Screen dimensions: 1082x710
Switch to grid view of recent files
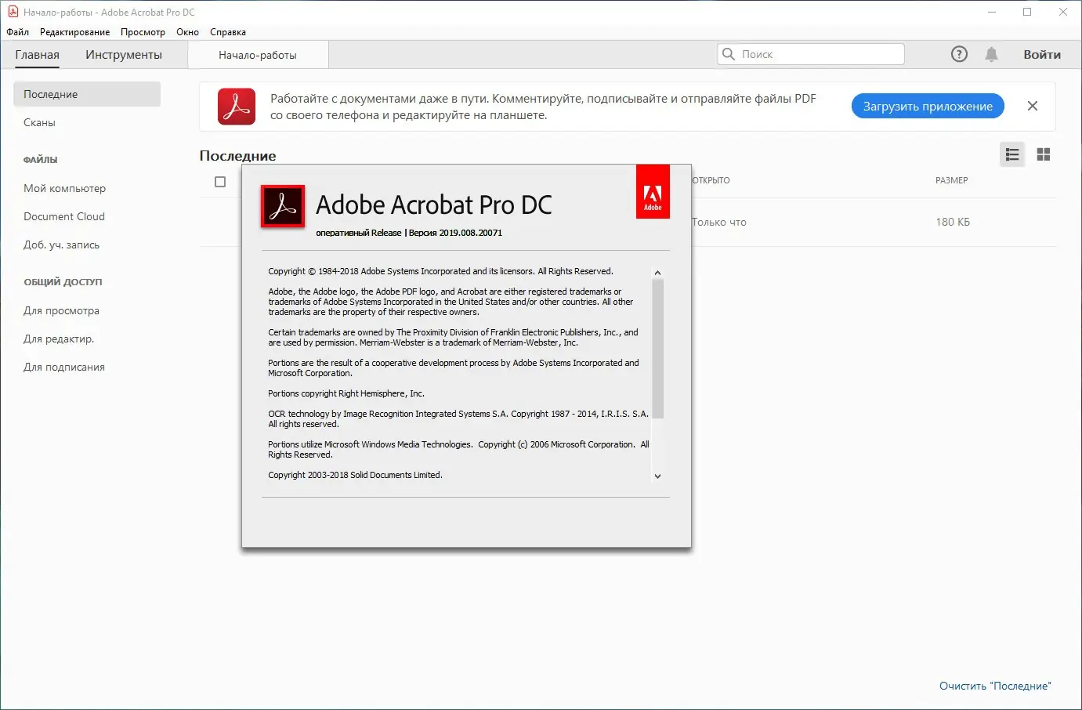tap(1044, 154)
